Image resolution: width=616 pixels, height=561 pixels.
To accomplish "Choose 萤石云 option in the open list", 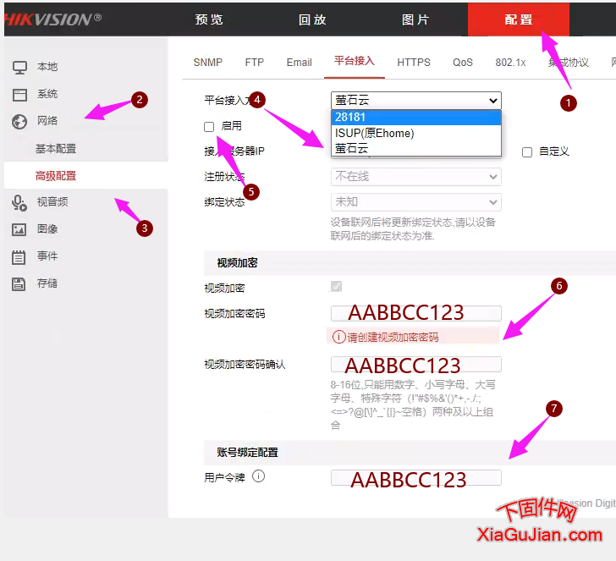I will 416,149.
